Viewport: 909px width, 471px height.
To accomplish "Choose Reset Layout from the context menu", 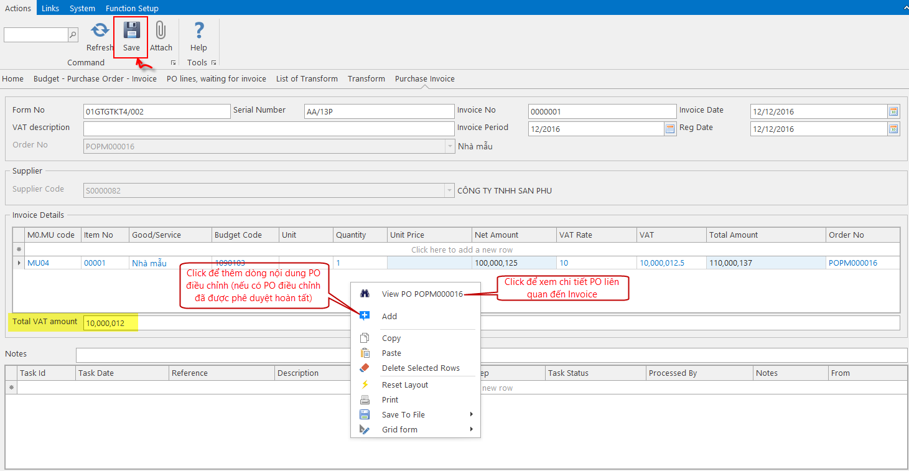I will pyautogui.click(x=416, y=385).
